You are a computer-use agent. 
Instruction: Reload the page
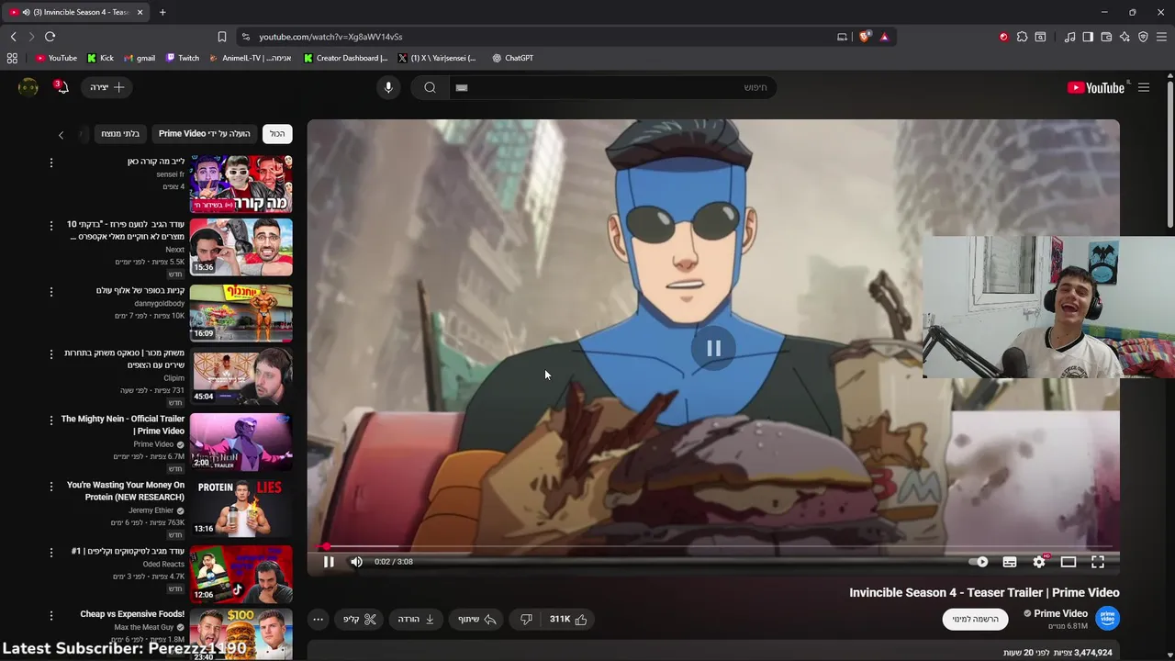click(x=50, y=37)
